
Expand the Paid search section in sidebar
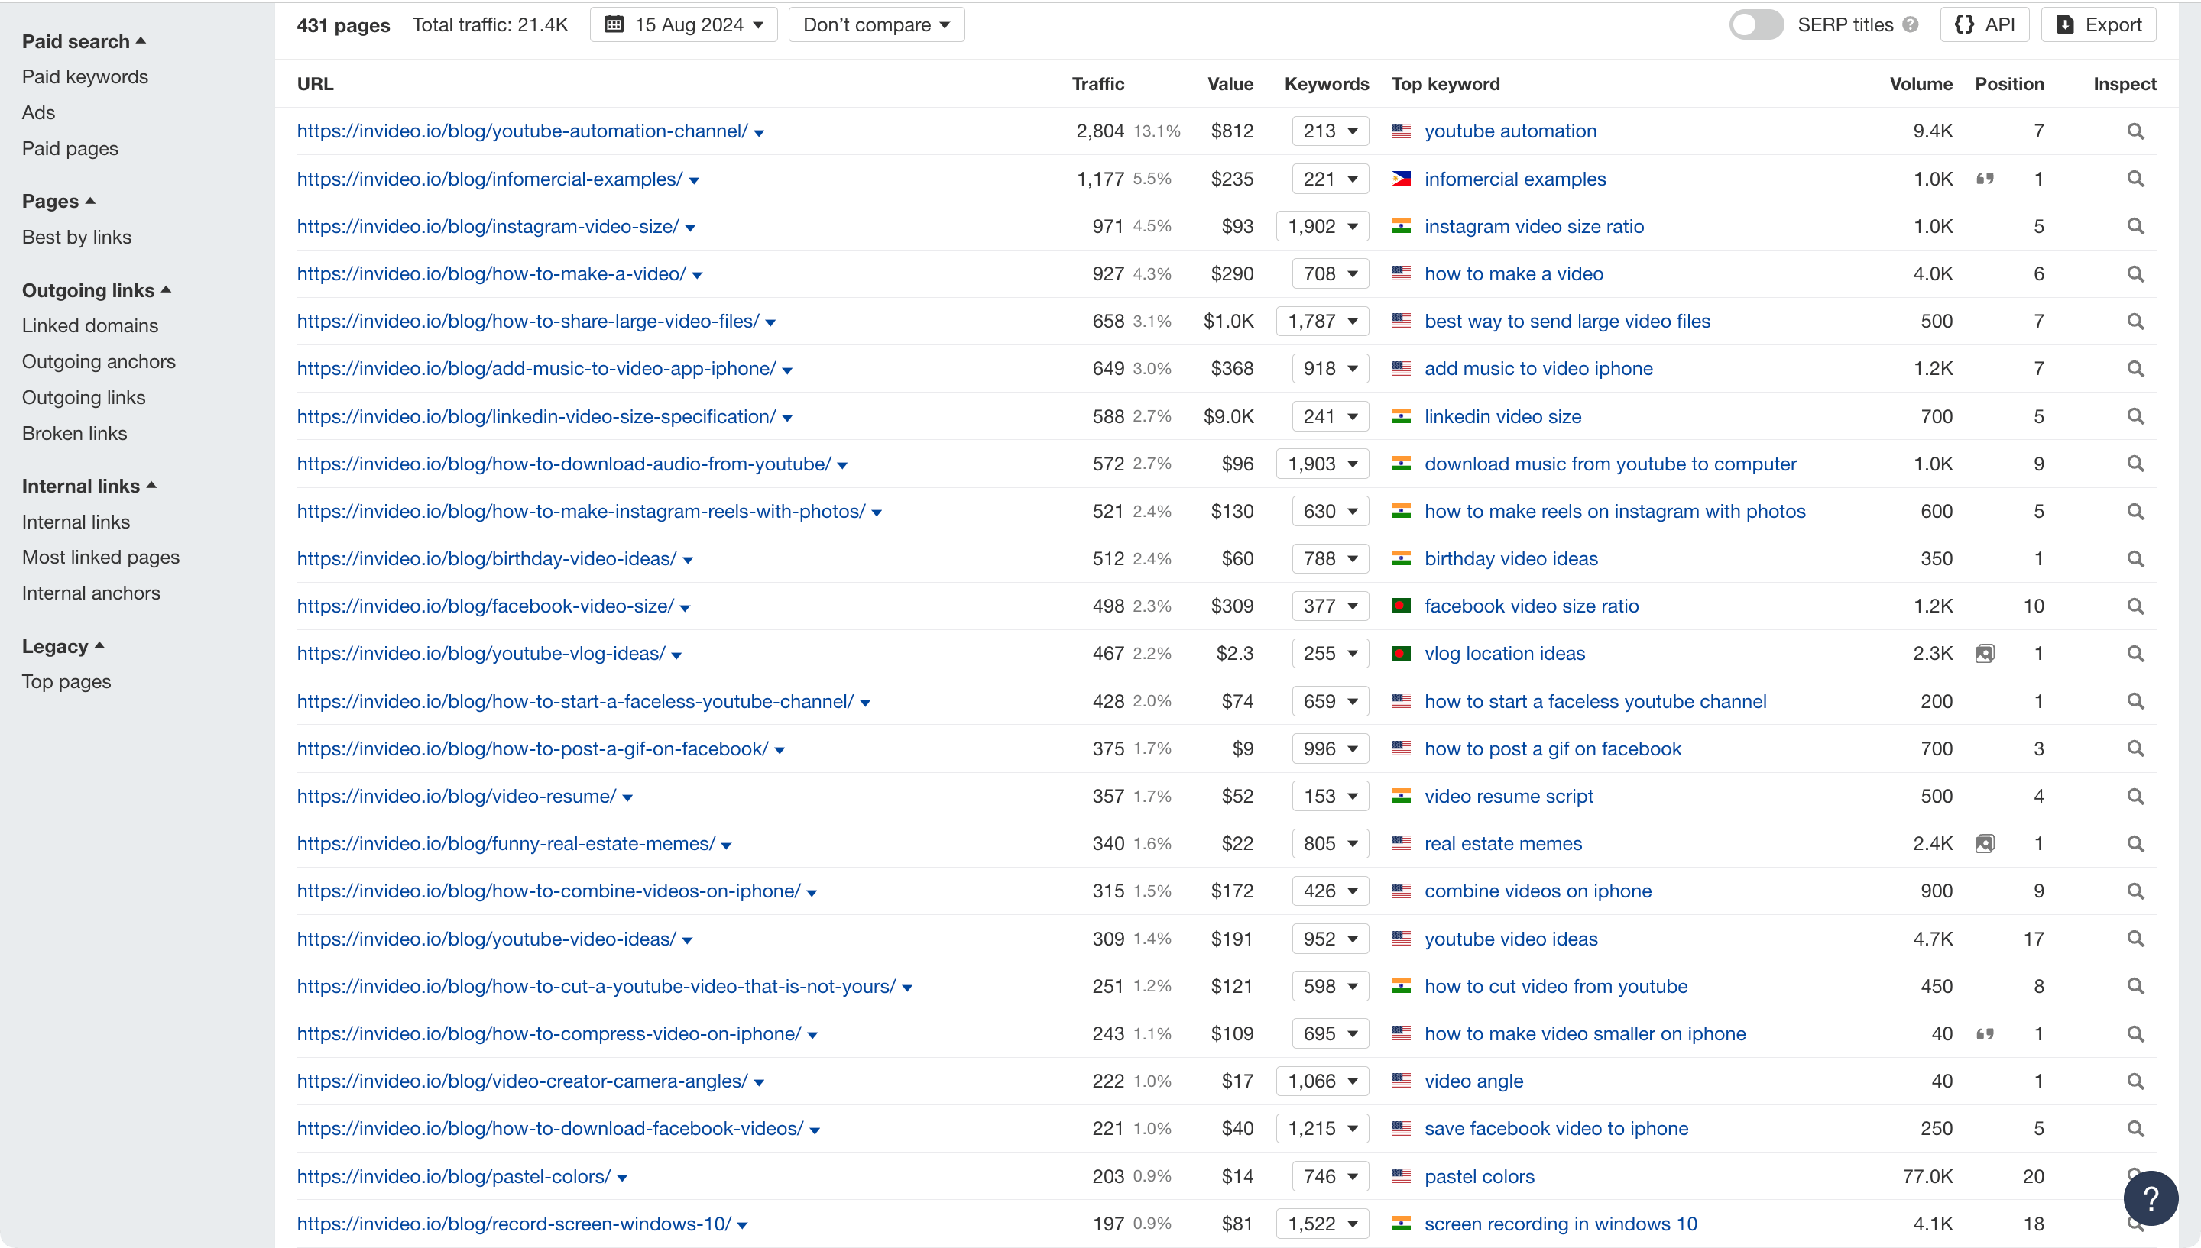point(83,40)
